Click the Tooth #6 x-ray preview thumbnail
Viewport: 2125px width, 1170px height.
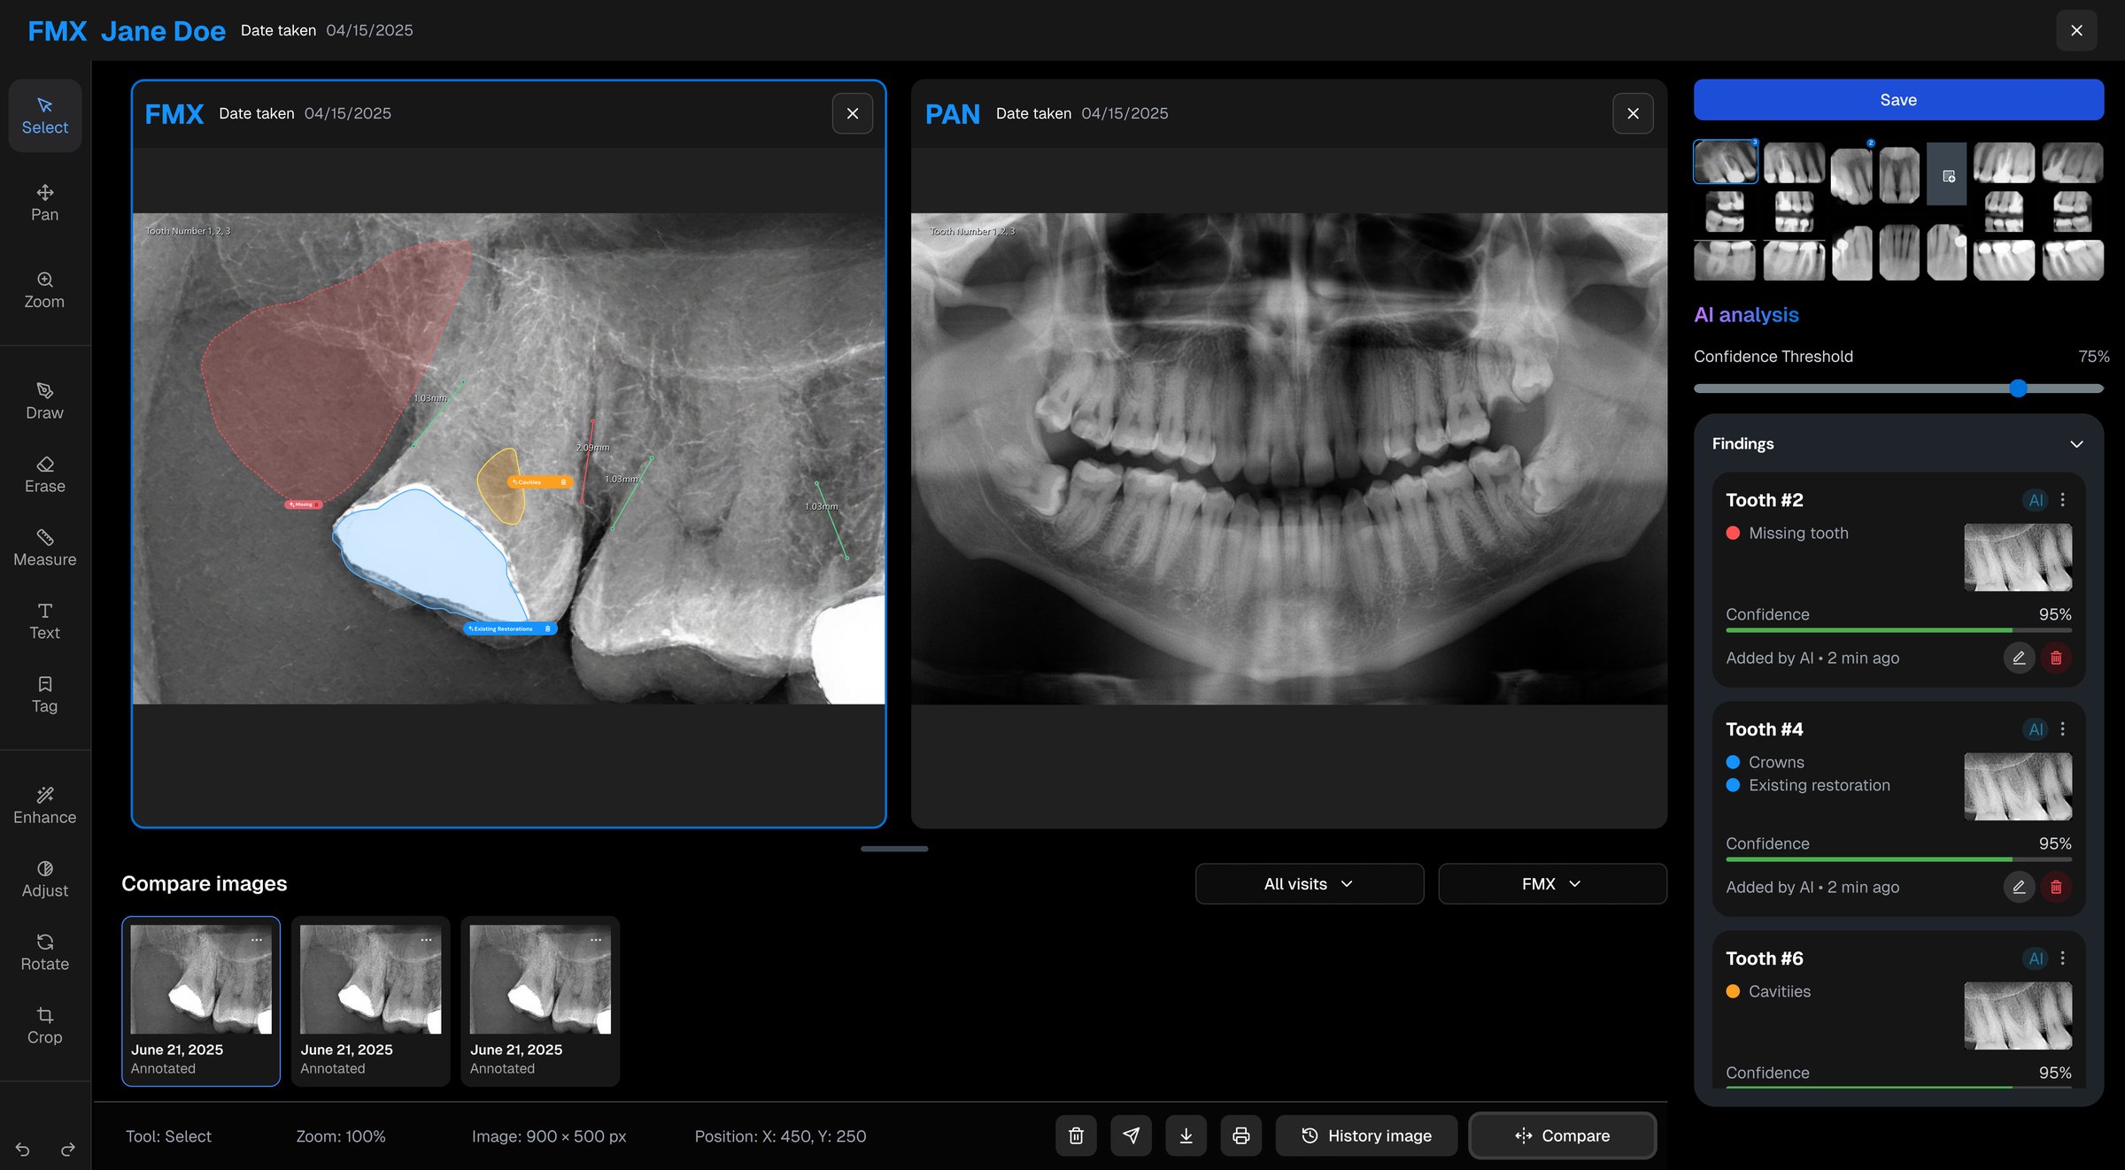tap(2018, 1015)
